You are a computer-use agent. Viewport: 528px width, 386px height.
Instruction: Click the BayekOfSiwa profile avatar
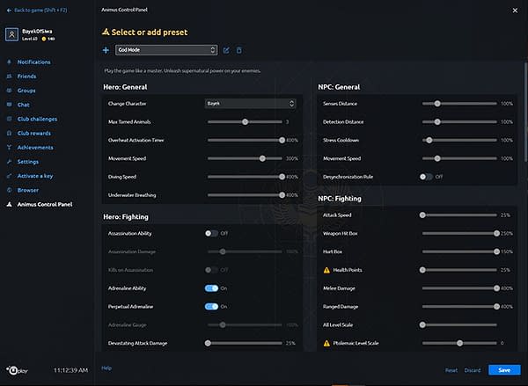(13, 34)
